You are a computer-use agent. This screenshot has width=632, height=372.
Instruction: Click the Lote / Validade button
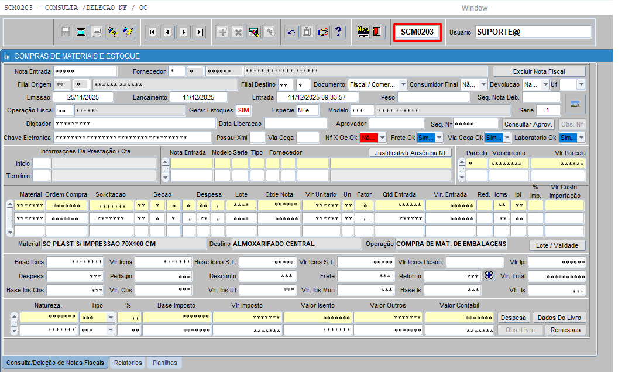(557, 245)
